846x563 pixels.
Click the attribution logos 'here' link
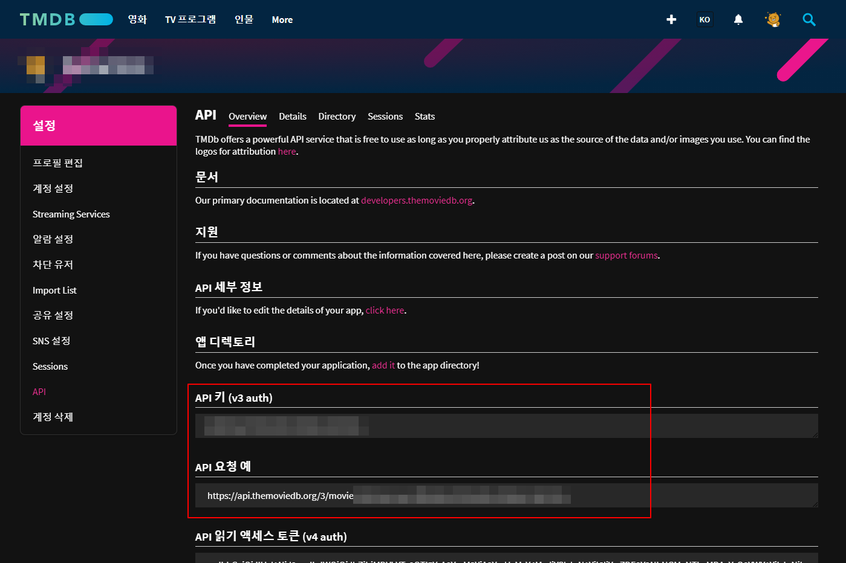click(x=287, y=152)
